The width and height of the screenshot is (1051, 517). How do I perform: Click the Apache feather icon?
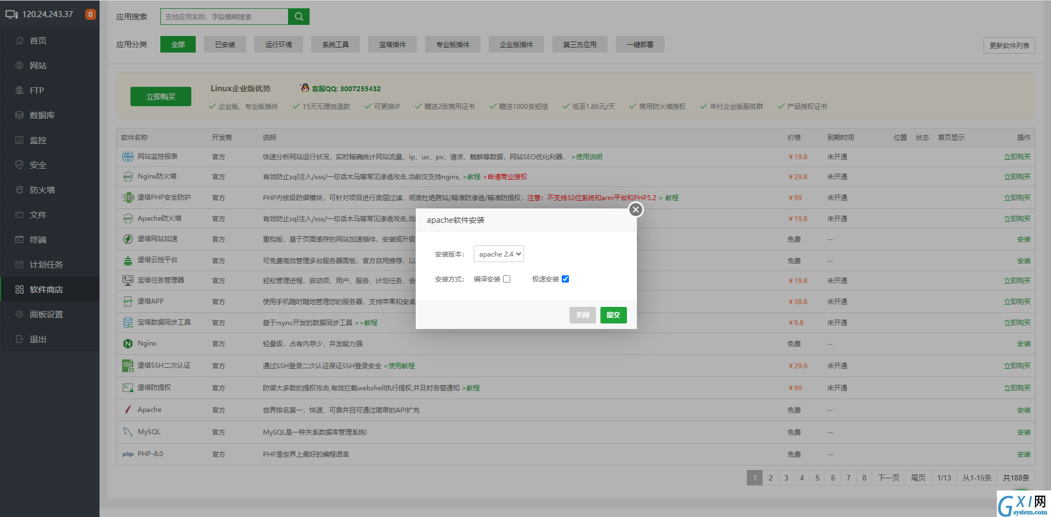[x=128, y=410]
